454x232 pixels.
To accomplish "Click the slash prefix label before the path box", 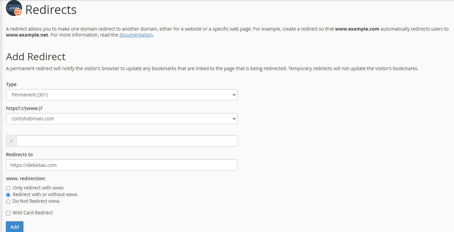I will pyautogui.click(x=11, y=141).
